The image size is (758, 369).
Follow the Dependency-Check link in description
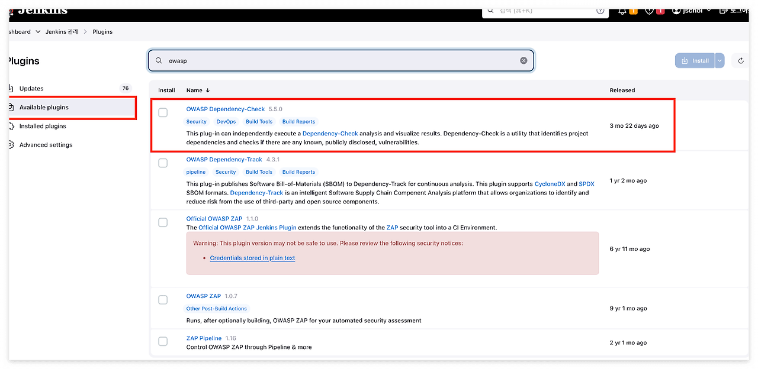(330, 134)
